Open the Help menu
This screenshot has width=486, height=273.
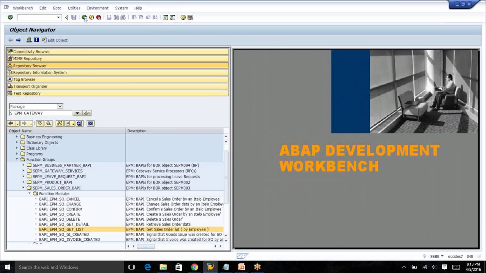tap(138, 8)
